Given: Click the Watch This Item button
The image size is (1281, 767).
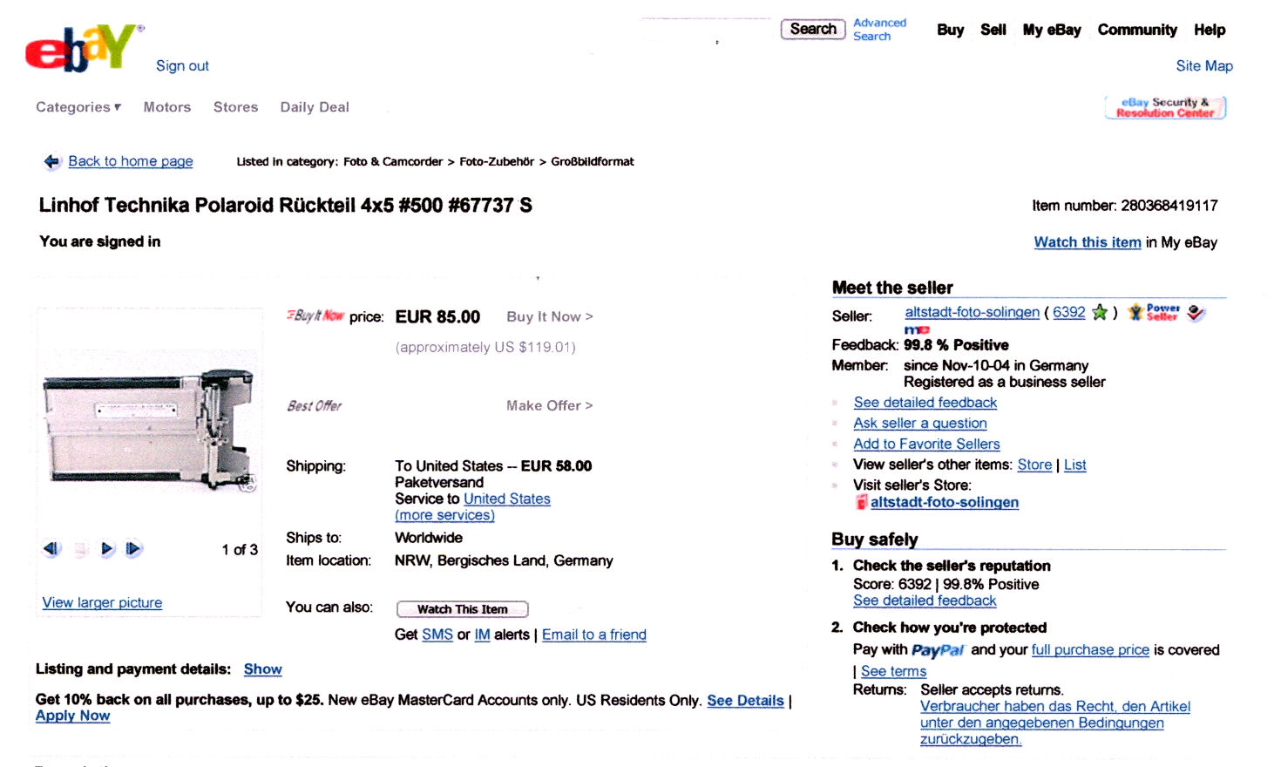Looking at the screenshot, I should click(x=463, y=609).
